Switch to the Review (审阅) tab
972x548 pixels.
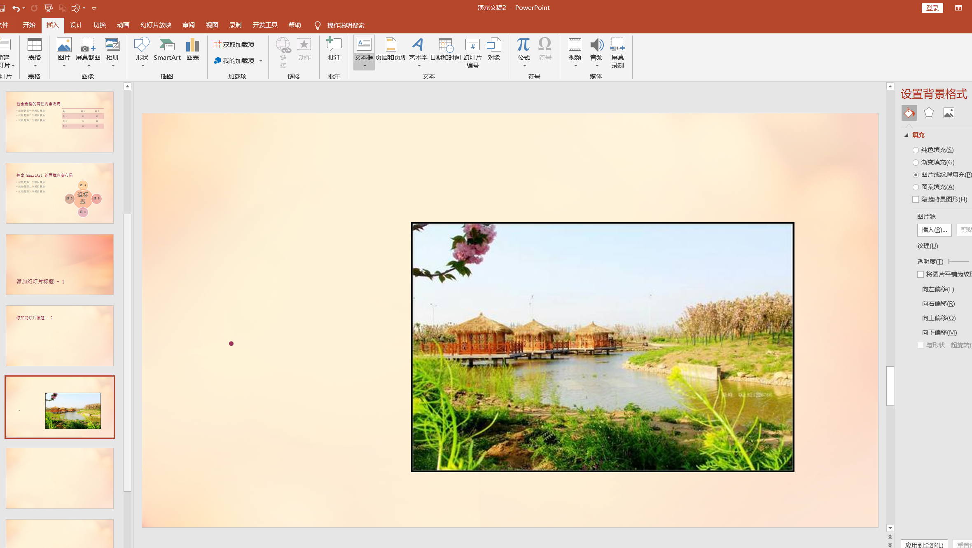tap(188, 25)
